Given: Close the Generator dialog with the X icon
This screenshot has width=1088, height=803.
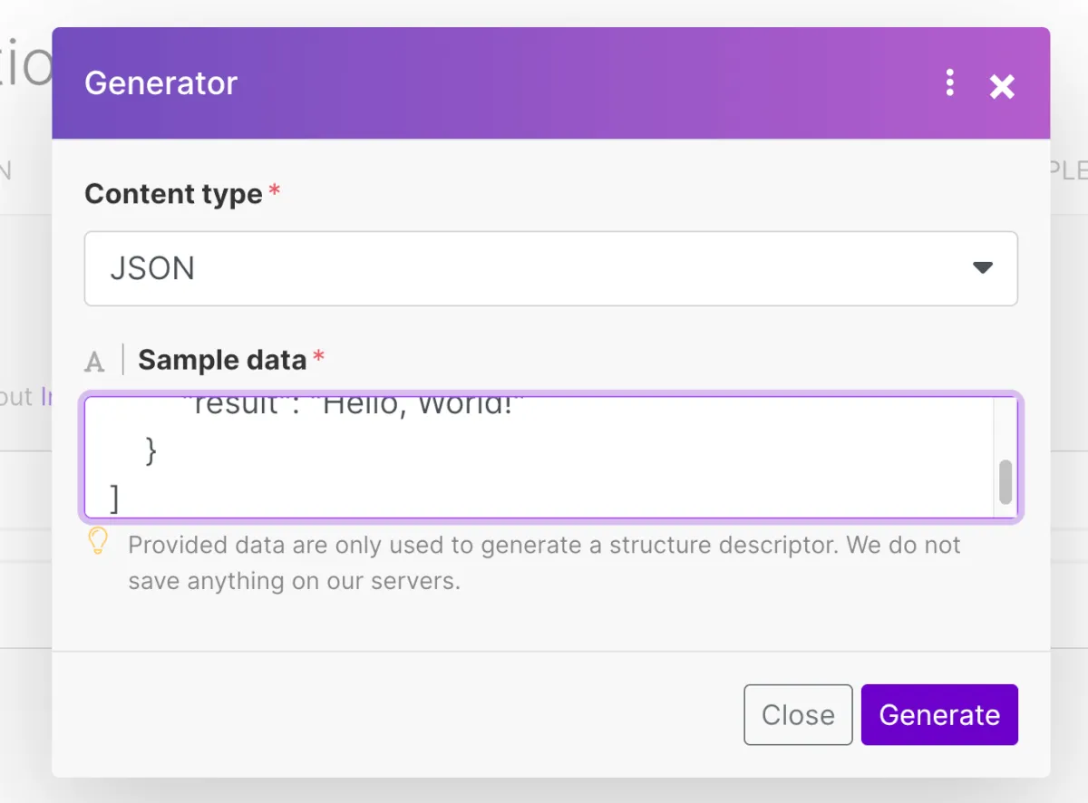Looking at the screenshot, I should [x=1001, y=86].
